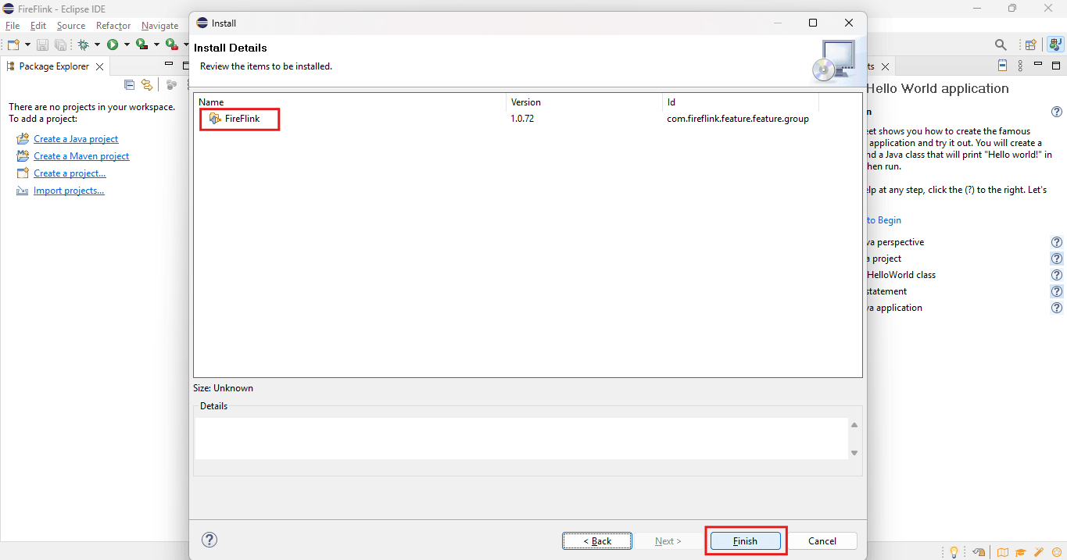This screenshot has width=1067, height=560.
Task: Maximize the Cheat Sheets view
Action: (1055, 66)
